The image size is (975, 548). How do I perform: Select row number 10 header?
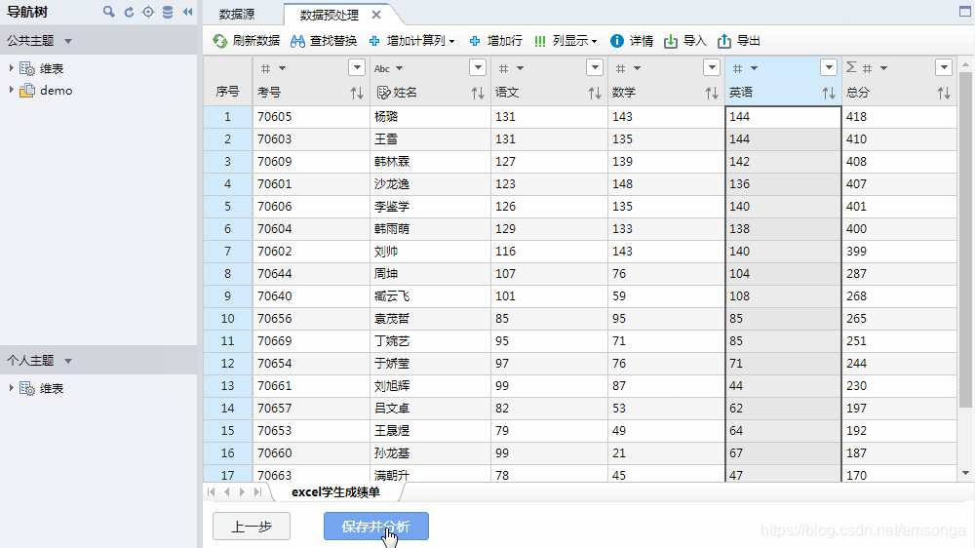[227, 319]
